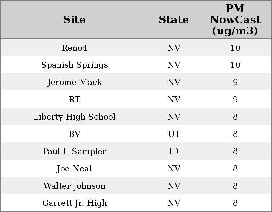Click the Garrett Jr. High site name

coord(74,203)
